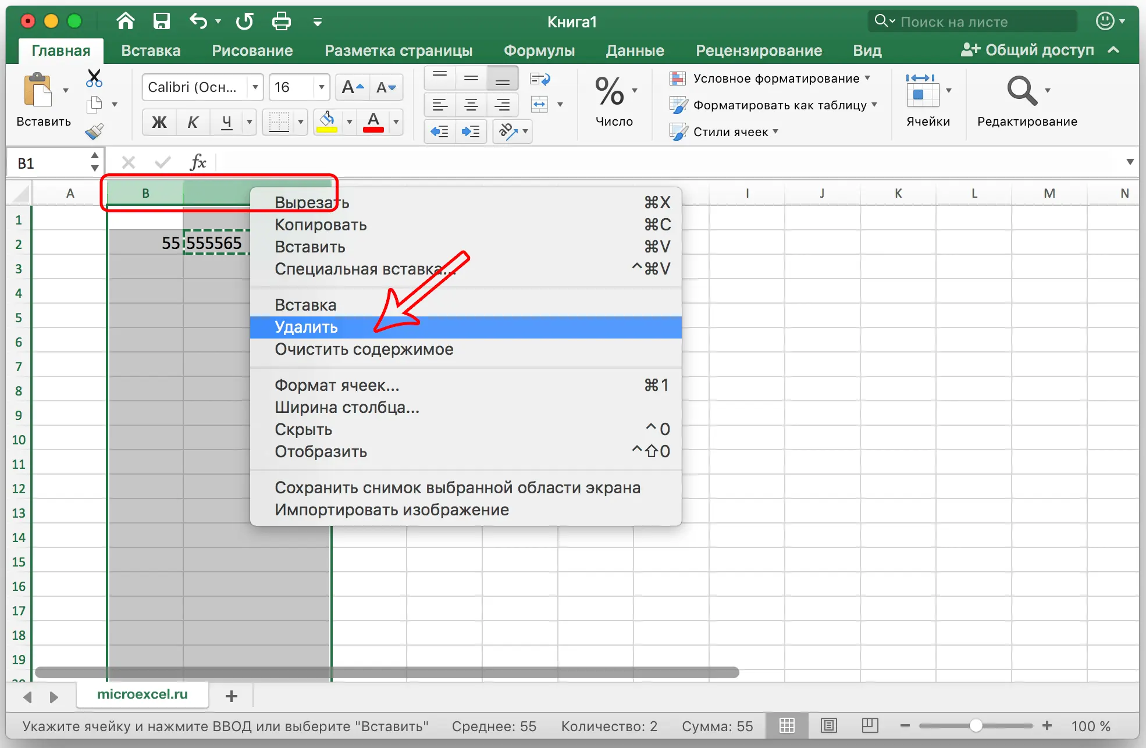Toggle Bold formatting (Ж)
The height and width of the screenshot is (748, 1146).
coord(159,122)
